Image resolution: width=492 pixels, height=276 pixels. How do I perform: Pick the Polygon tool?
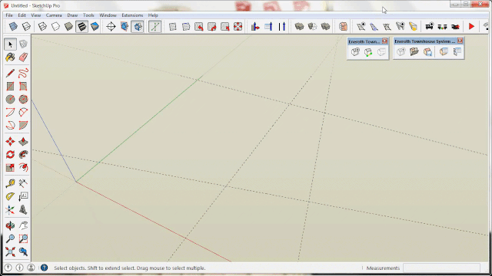tap(23, 99)
